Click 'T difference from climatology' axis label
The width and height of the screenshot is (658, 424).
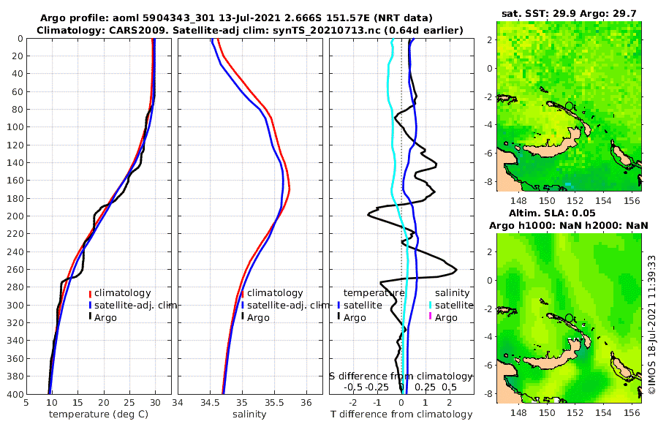tap(401, 414)
